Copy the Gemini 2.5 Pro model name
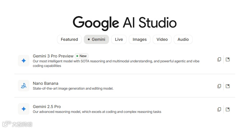 tap(219, 109)
